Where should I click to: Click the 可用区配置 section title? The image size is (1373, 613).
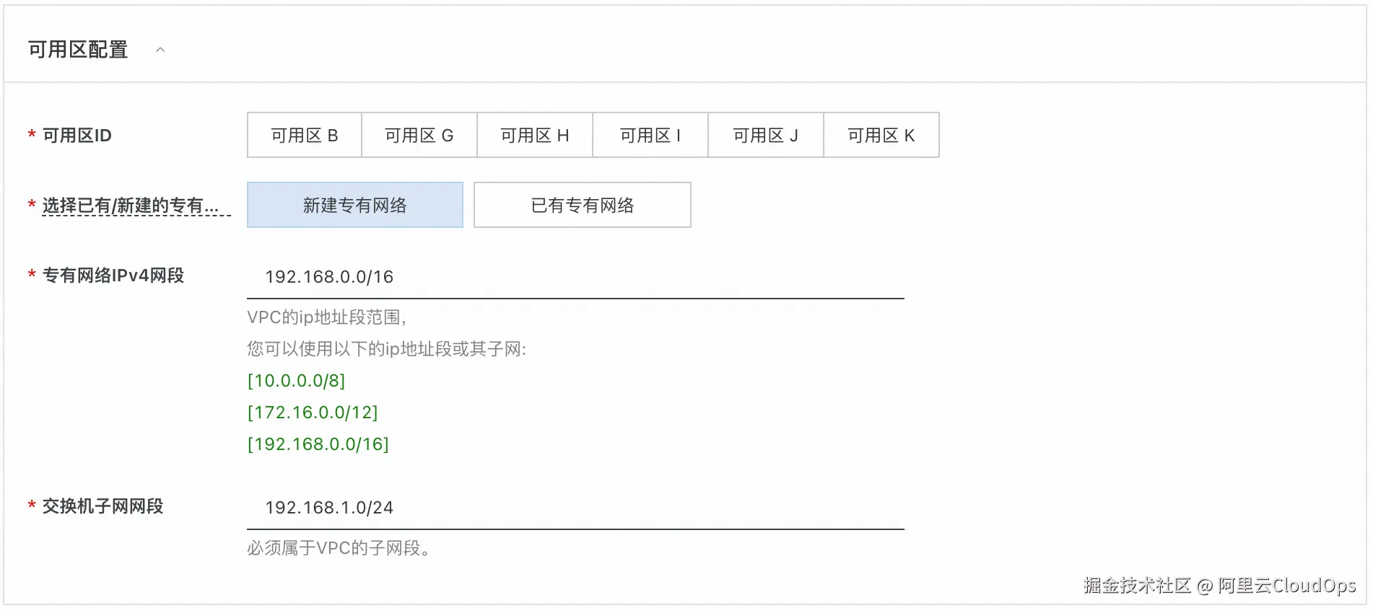pos(78,50)
